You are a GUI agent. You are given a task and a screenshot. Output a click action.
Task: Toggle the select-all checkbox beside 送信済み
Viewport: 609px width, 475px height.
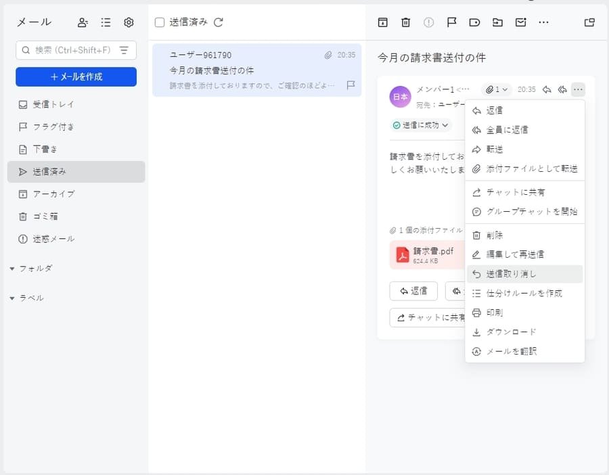(x=160, y=22)
